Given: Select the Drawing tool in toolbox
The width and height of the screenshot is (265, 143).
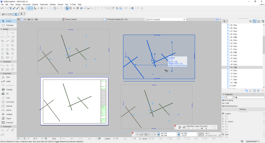Looking at the screenshot, I should pyautogui.click(x=8, y=123).
